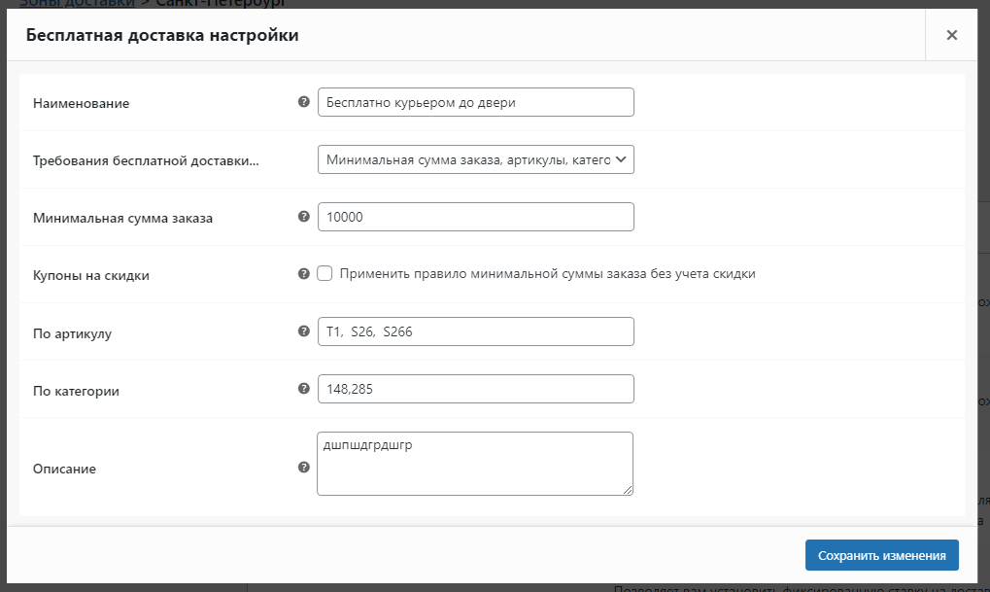This screenshot has width=990, height=592.
Task: Click help icon for По артикулу field
Action: (304, 331)
